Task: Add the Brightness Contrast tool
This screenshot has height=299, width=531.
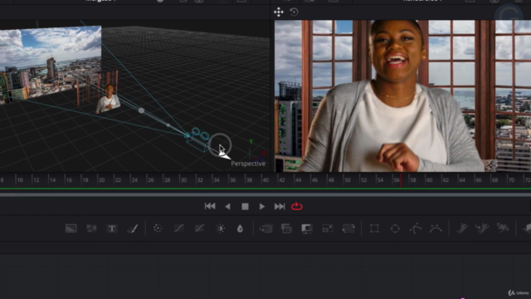Action: 221,228
